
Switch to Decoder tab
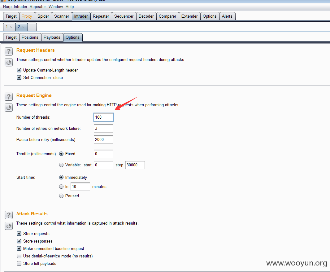coord(146,16)
